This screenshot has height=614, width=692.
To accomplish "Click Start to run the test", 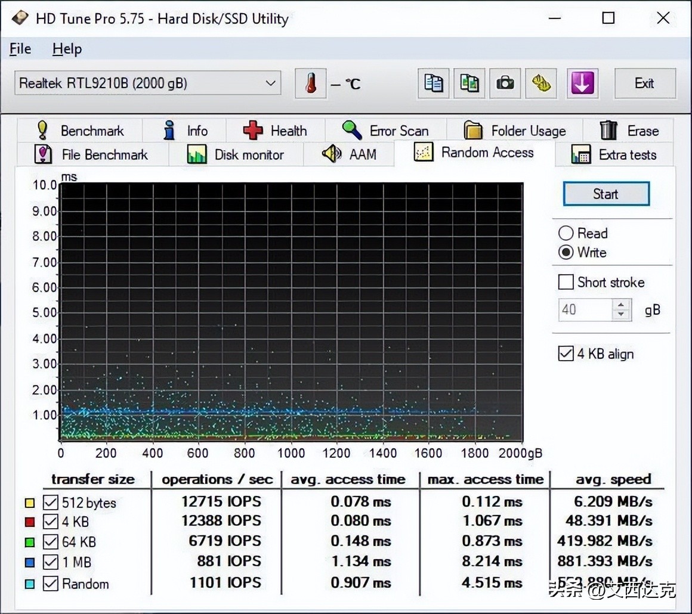I will click(605, 194).
